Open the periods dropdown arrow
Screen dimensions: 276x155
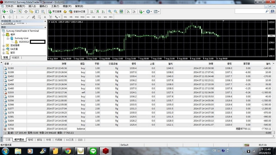point(151,11)
